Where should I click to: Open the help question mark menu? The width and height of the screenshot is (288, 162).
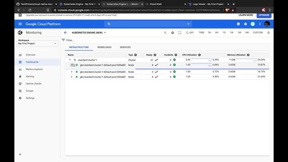click(x=245, y=24)
